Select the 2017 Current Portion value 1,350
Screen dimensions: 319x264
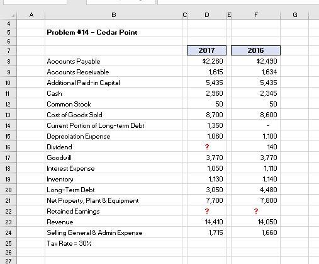click(x=206, y=125)
